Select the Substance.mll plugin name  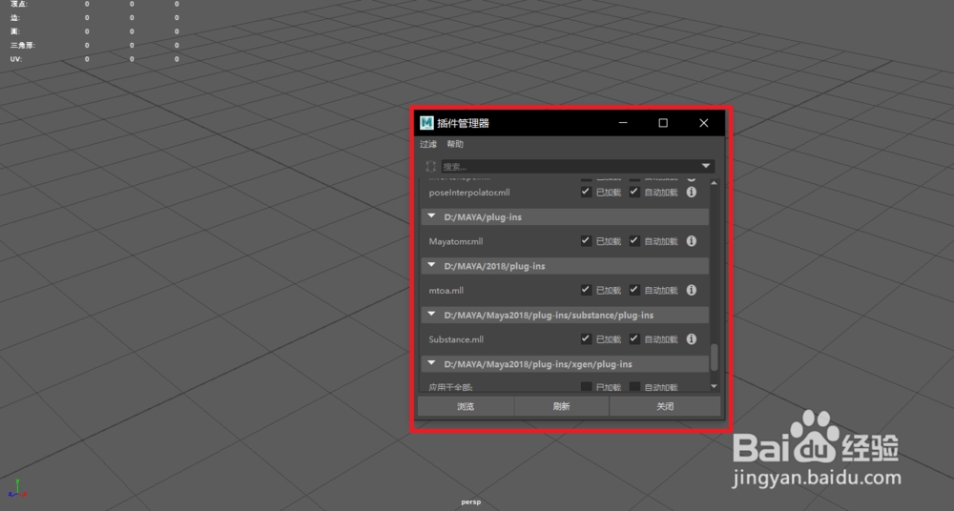coord(456,339)
